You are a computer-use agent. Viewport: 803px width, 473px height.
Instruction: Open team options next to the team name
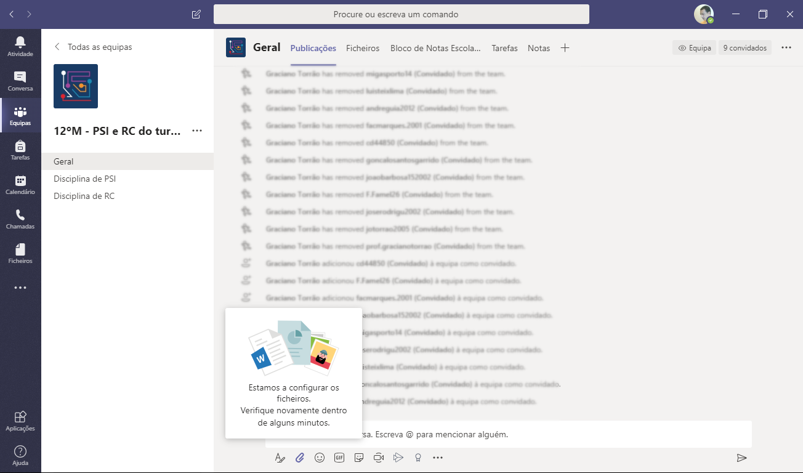click(196, 131)
